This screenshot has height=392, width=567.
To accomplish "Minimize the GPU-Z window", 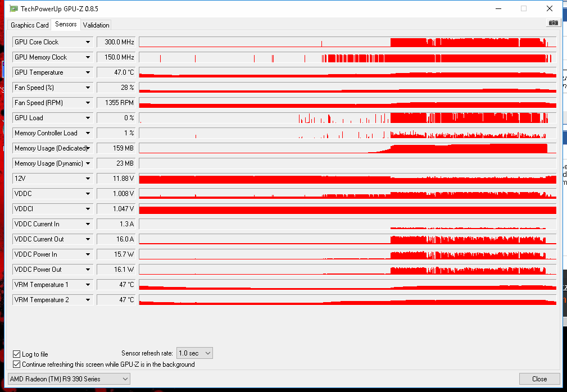I will (498, 8).
